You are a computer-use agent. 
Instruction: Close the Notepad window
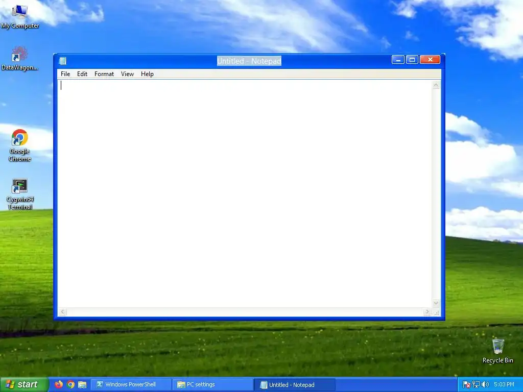(430, 60)
